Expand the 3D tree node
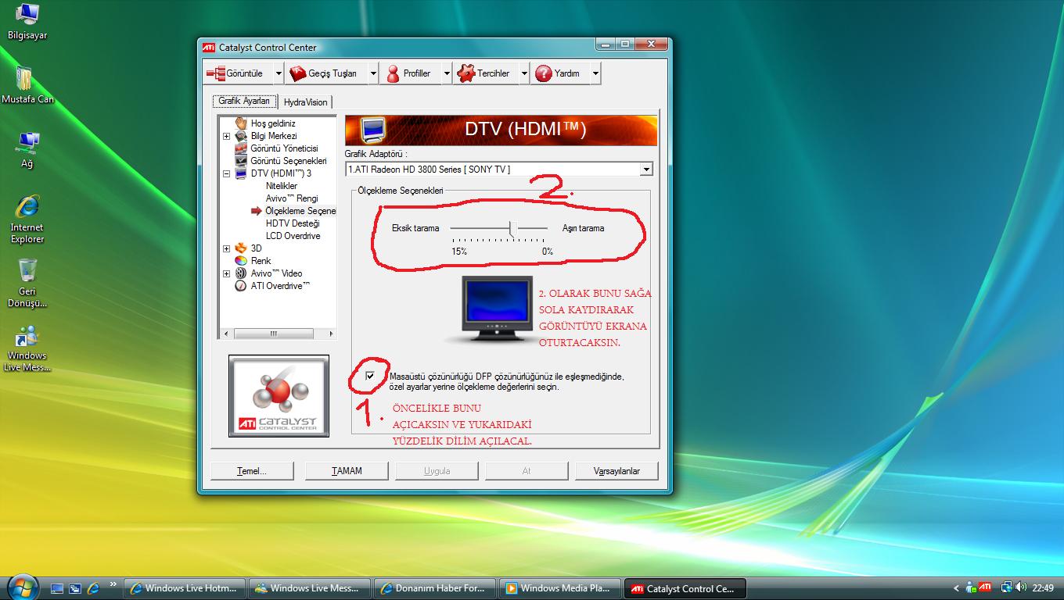Image resolution: width=1064 pixels, height=600 pixels. 227,248
